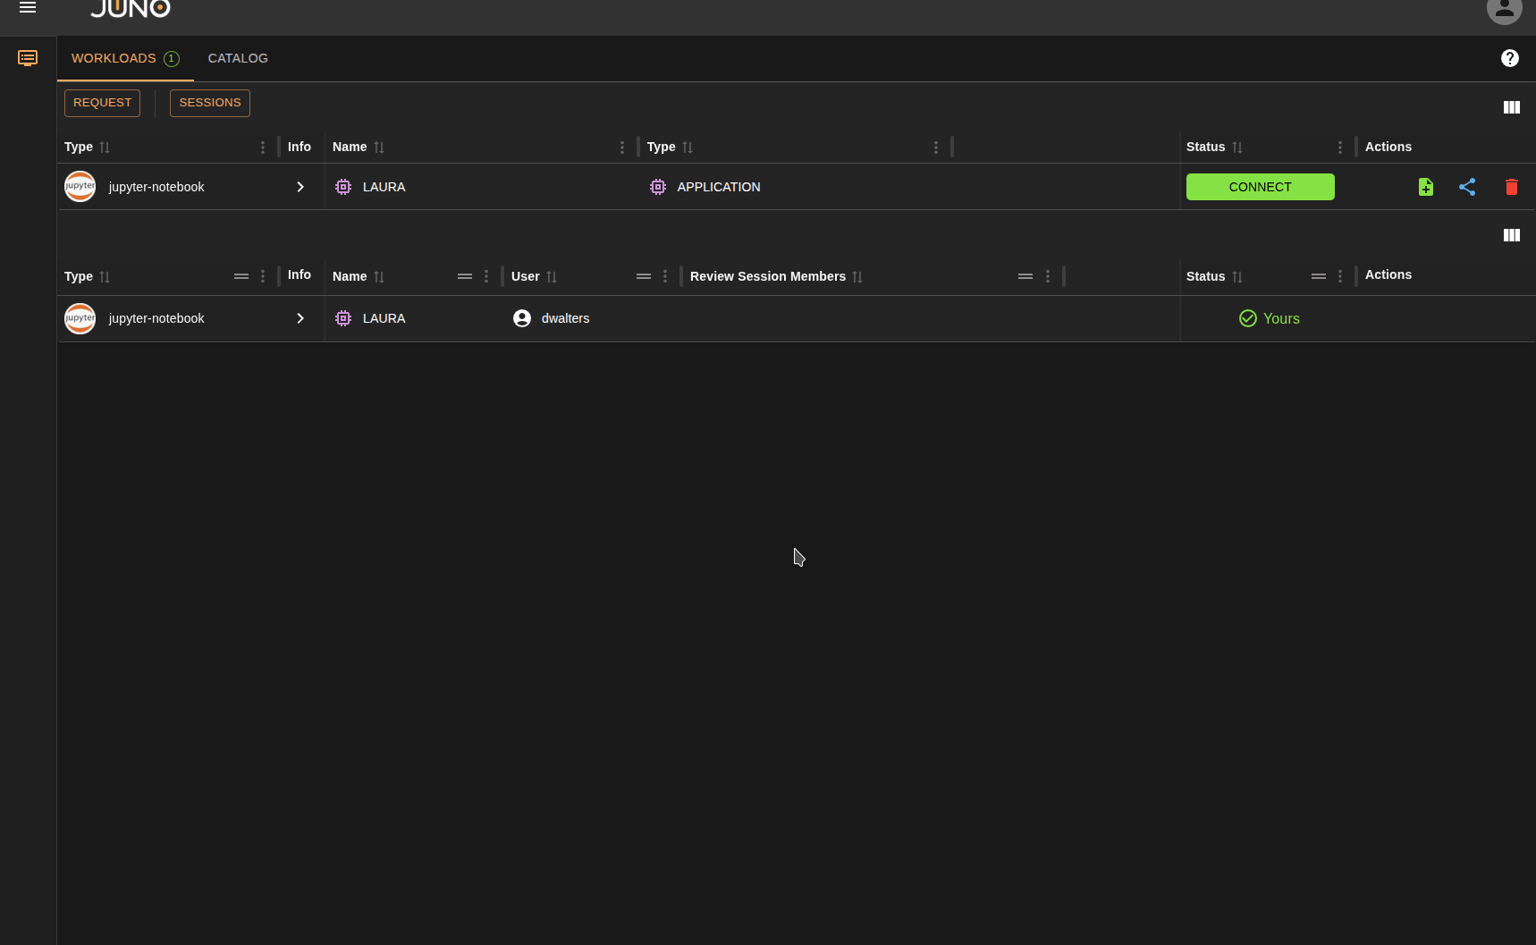Viewport: 1536px width, 945px height.
Task: Click the user icon next to dwalters
Action: [521, 318]
